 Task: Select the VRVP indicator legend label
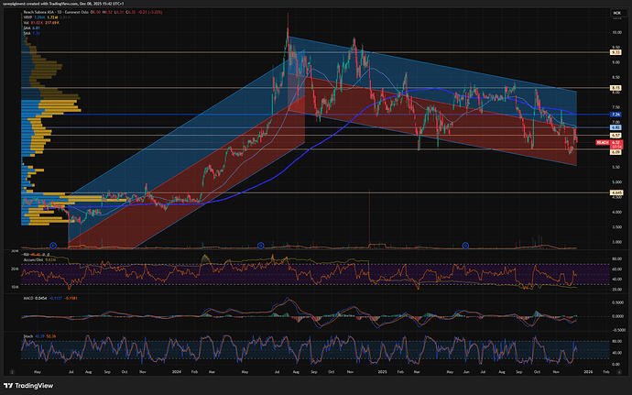pos(27,18)
